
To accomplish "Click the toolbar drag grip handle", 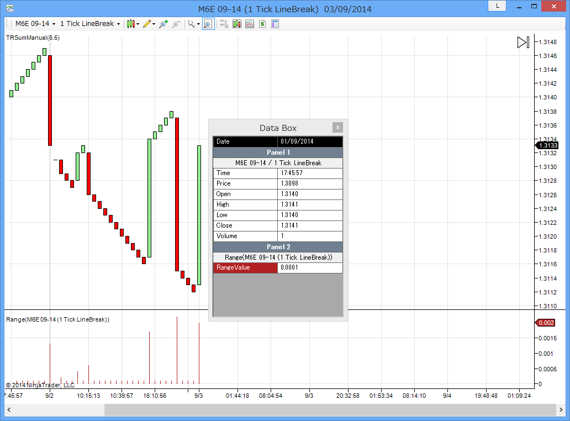I will (x=7, y=24).
